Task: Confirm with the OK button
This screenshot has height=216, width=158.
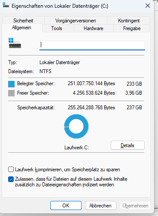Action: (x=66, y=206)
